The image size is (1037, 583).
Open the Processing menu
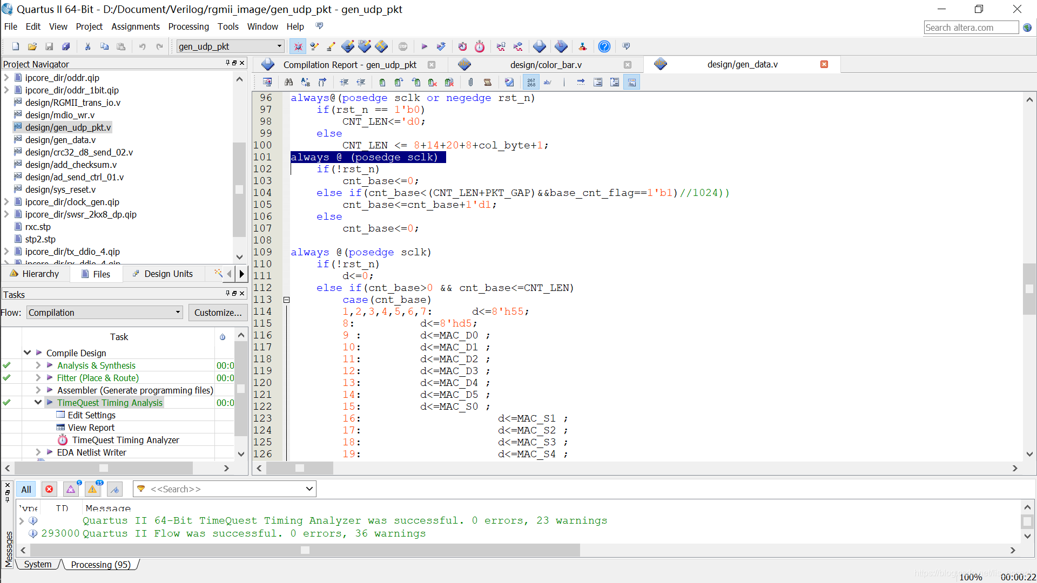click(x=188, y=26)
